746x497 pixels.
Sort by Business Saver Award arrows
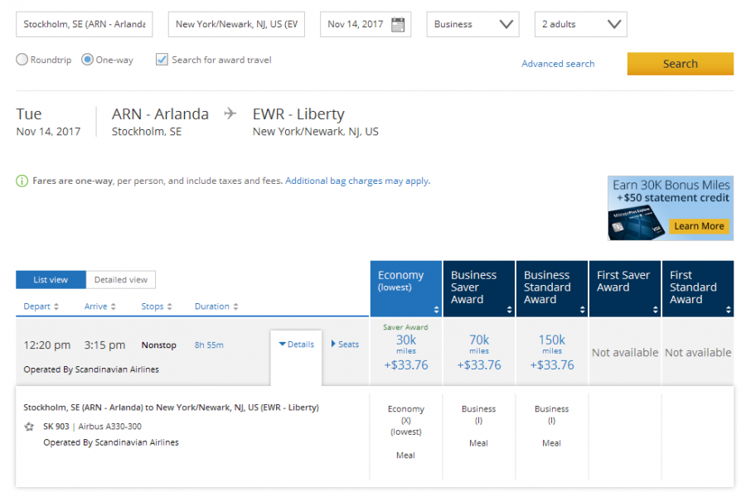pos(510,310)
